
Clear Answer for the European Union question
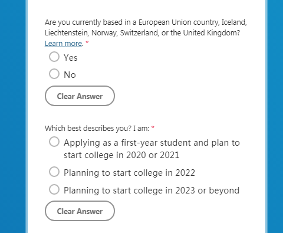pyautogui.click(x=80, y=96)
